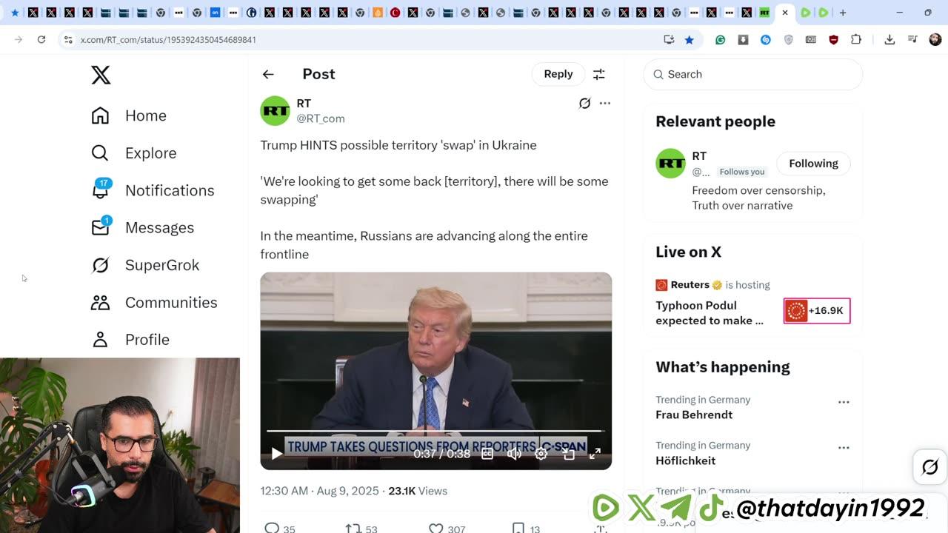Click the 23.1K Views count
Viewport: 948px width, 533px height.
[418, 491]
